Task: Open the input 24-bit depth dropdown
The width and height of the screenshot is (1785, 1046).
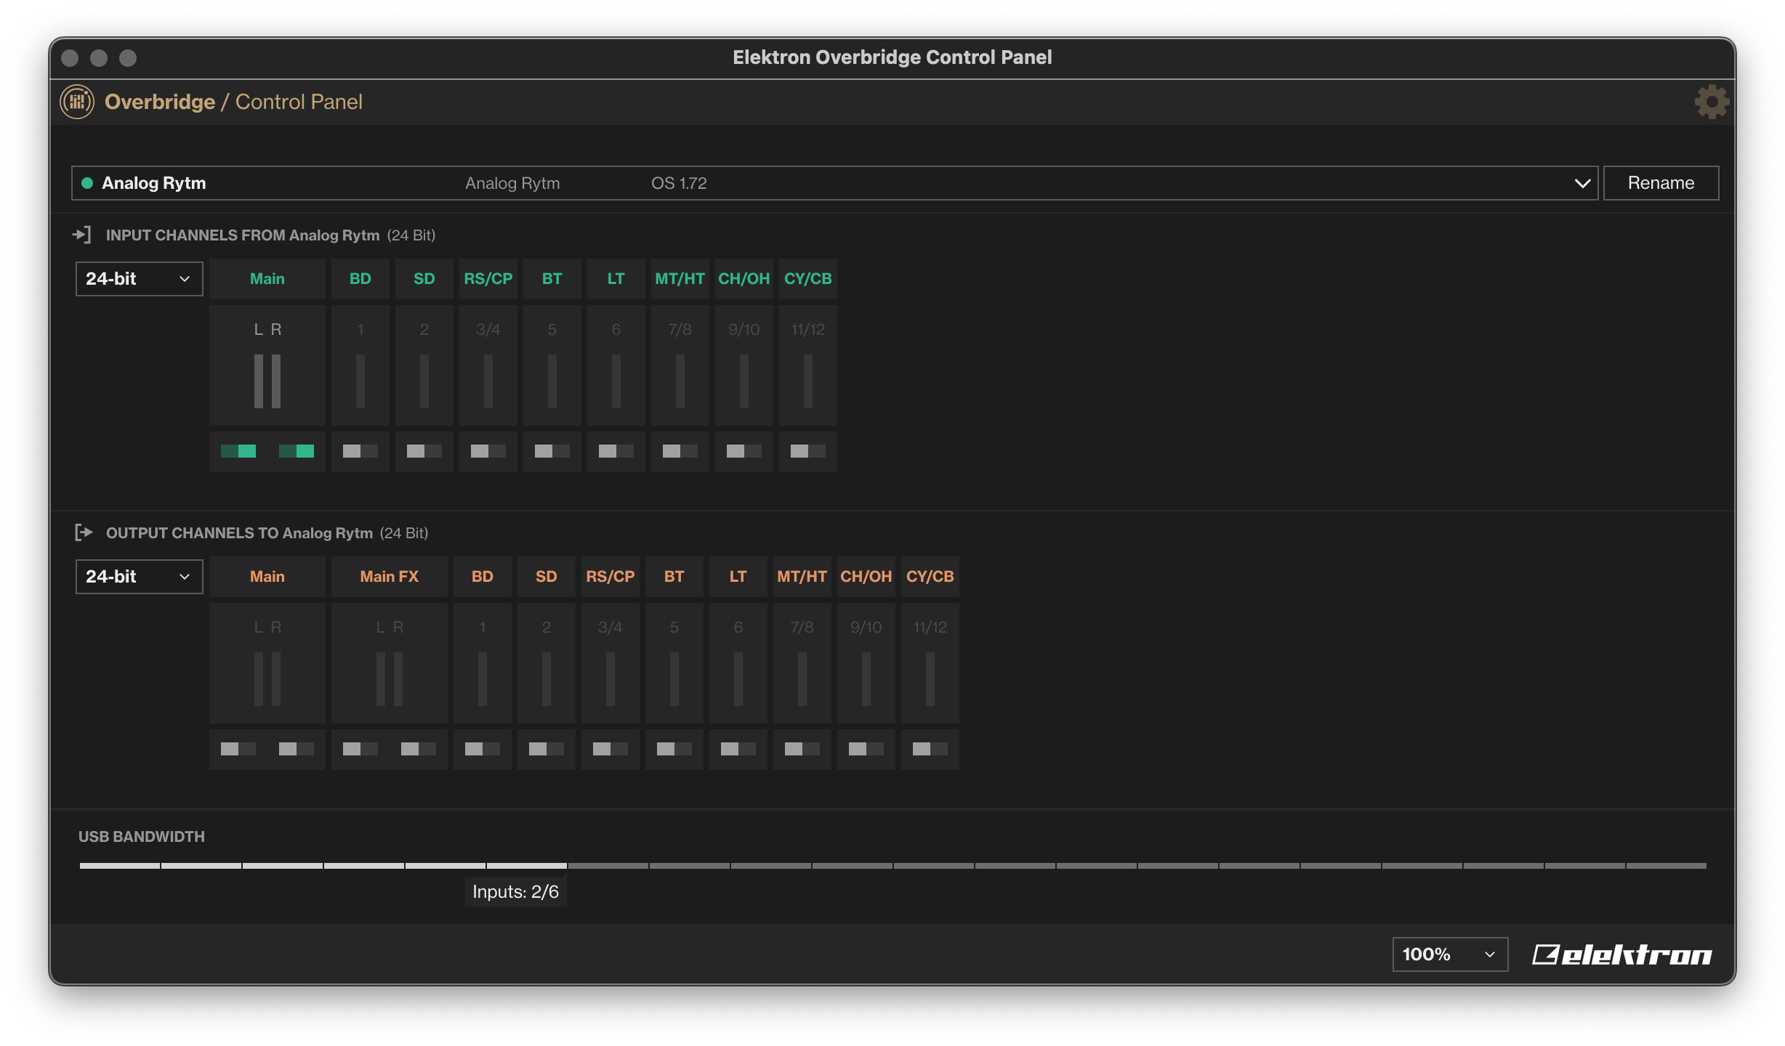Action: click(138, 279)
